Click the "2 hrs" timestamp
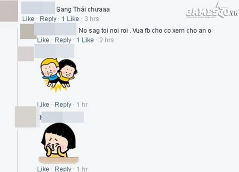Viewport: 239px width, 172px height. point(107,40)
